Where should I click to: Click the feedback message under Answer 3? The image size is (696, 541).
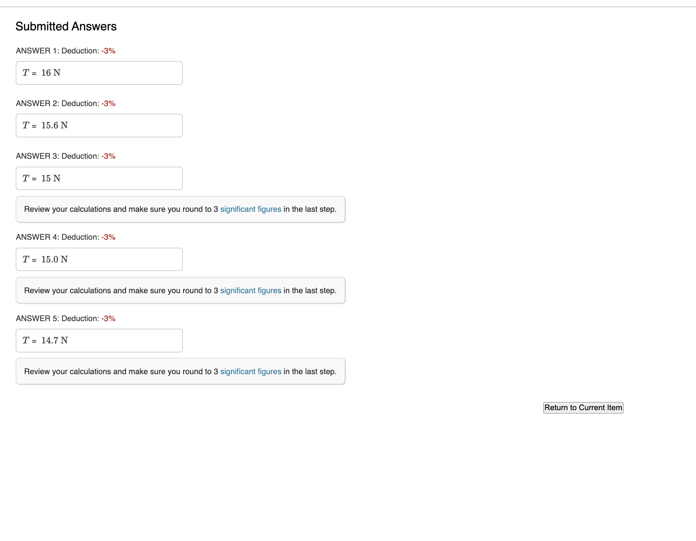(x=180, y=209)
